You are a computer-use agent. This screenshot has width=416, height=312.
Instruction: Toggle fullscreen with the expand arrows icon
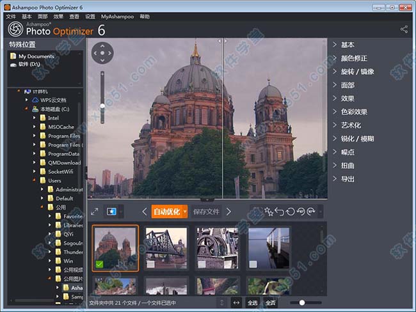pyautogui.click(x=95, y=212)
